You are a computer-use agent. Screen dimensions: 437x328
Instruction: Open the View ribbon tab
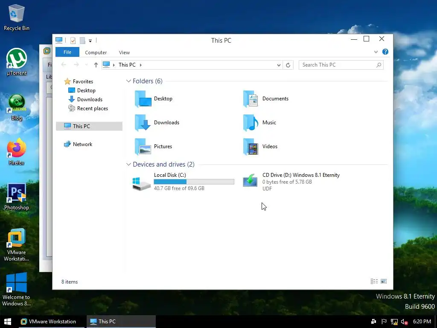pos(124,53)
